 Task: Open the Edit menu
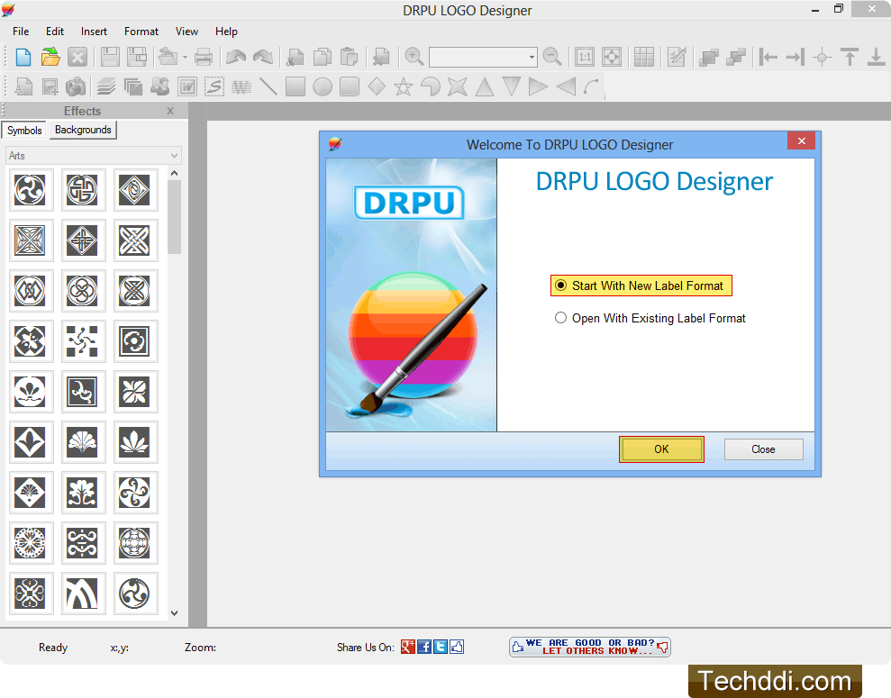pos(55,32)
